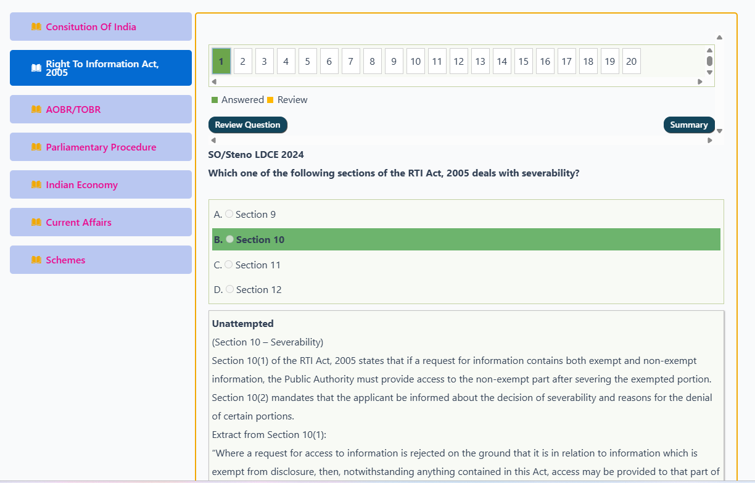This screenshot has height=483, width=755.
Task: Open question number 10
Action: (416, 61)
